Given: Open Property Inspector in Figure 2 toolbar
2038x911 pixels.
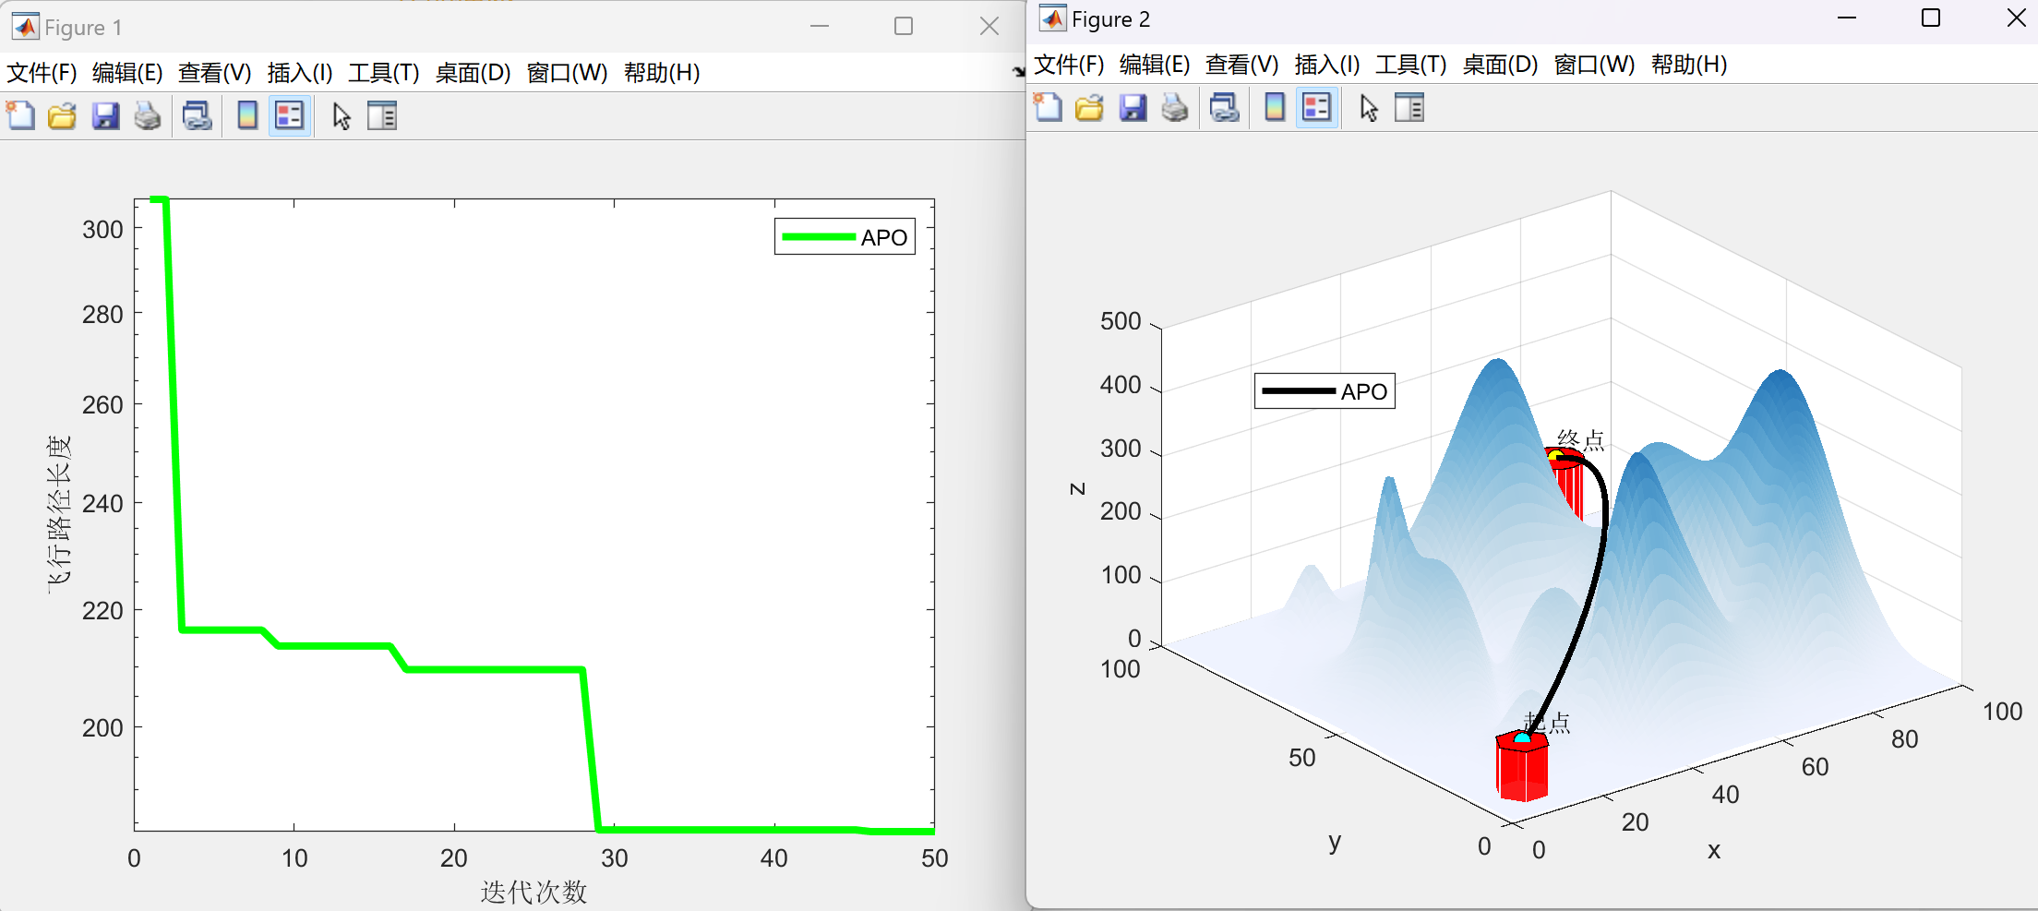Looking at the screenshot, I should click(1409, 108).
